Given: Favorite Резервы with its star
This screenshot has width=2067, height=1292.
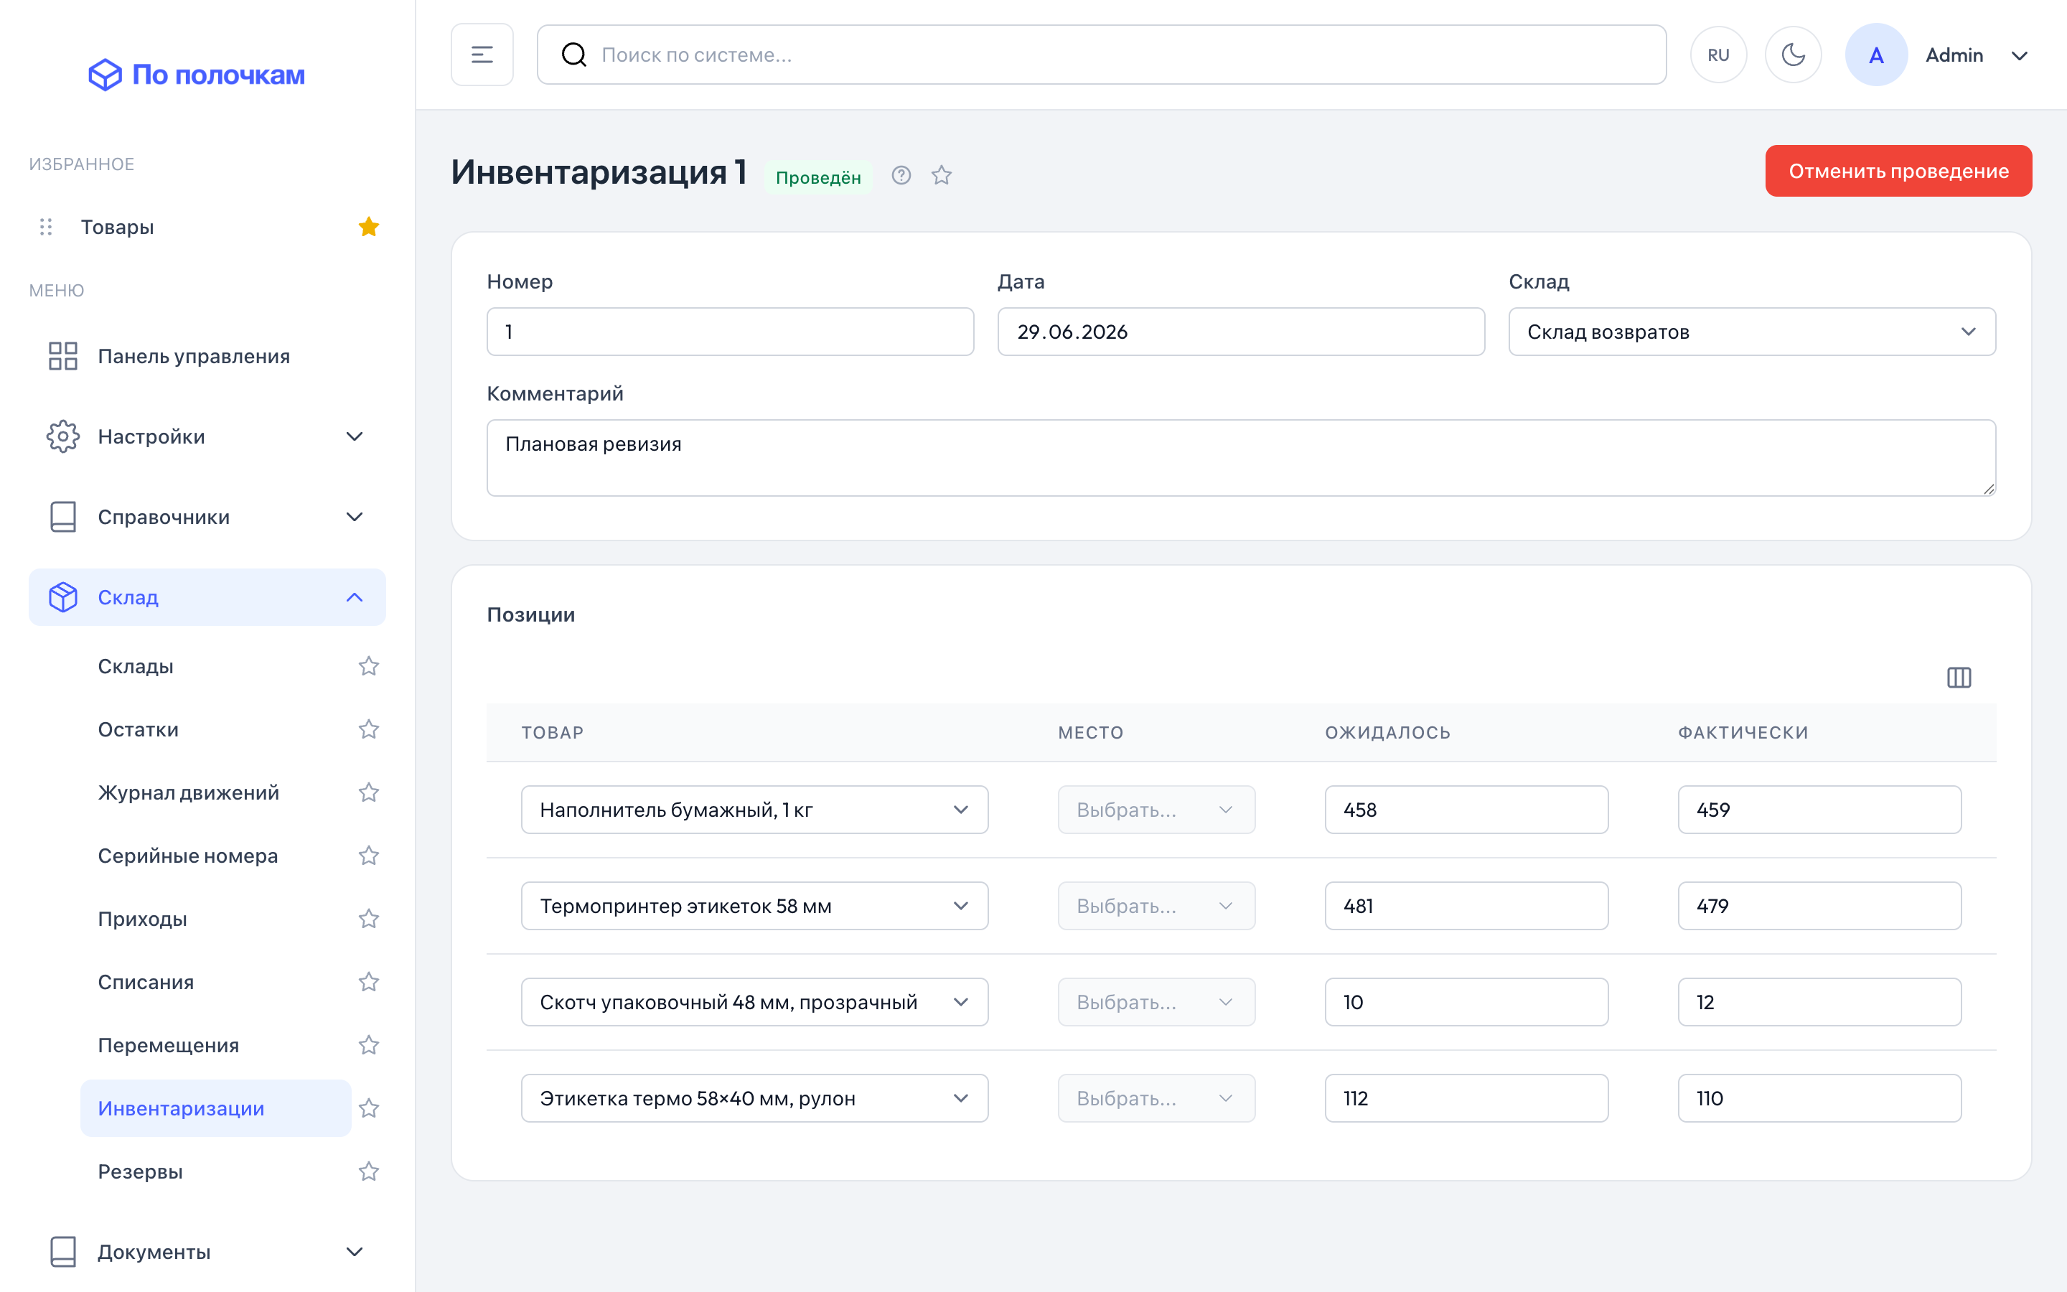Looking at the screenshot, I should click(x=368, y=1171).
